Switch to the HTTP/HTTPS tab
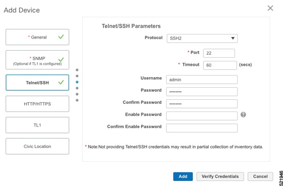The width and height of the screenshot is (283, 186). (x=37, y=104)
